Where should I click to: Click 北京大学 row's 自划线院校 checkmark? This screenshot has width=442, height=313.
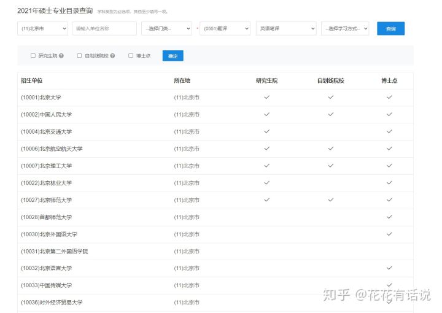tap(331, 97)
